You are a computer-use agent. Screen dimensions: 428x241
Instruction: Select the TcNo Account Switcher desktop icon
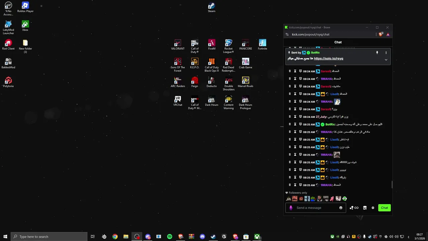click(8, 9)
